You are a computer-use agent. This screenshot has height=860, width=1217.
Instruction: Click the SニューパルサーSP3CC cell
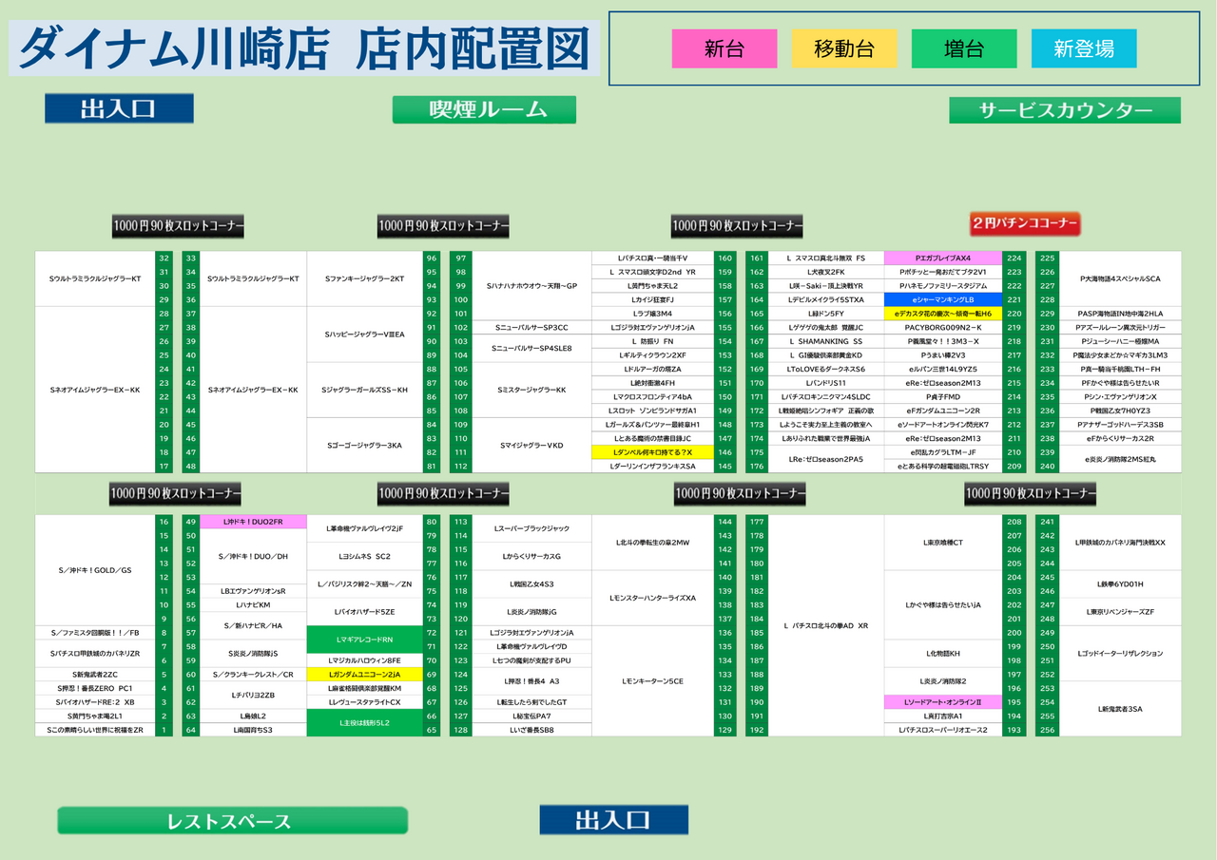click(531, 327)
